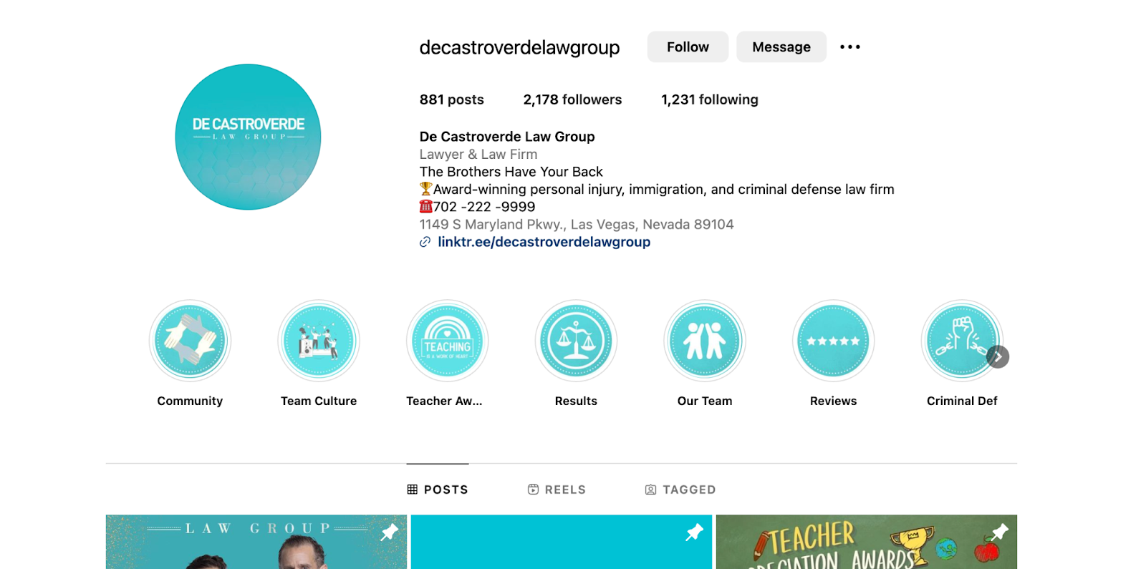Show next highlights with the arrow
The image size is (1146, 569).
(998, 356)
